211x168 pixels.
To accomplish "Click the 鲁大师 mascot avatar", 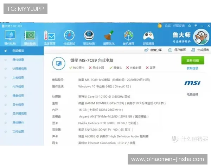I will [201, 37].
